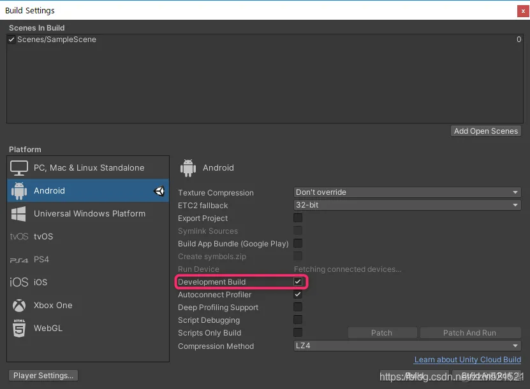530x389 pixels.
Task: Click the Build App Bundle (Google Play) label
Action: click(233, 244)
